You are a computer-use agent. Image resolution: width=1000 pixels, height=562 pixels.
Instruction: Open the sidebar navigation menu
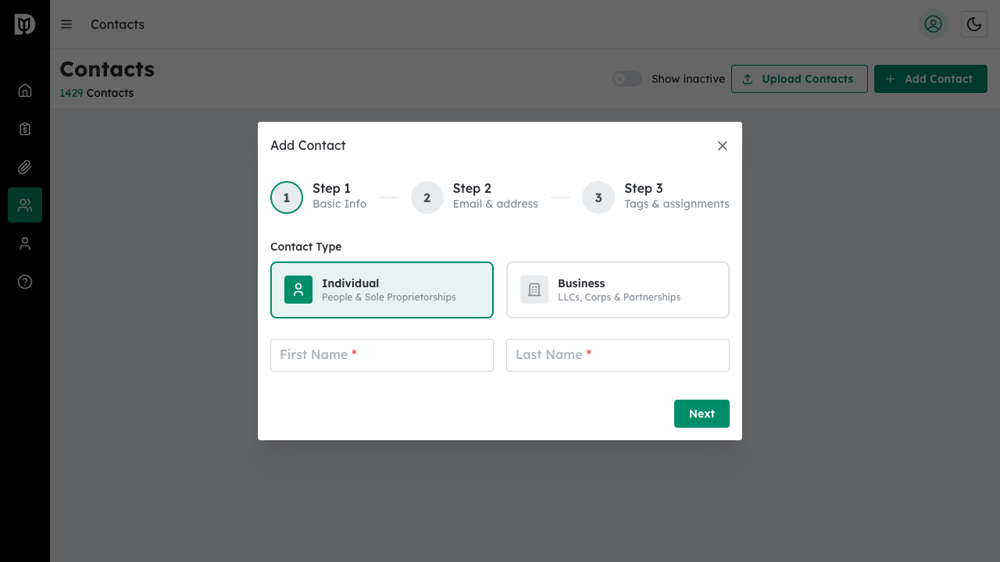pos(66,24)
